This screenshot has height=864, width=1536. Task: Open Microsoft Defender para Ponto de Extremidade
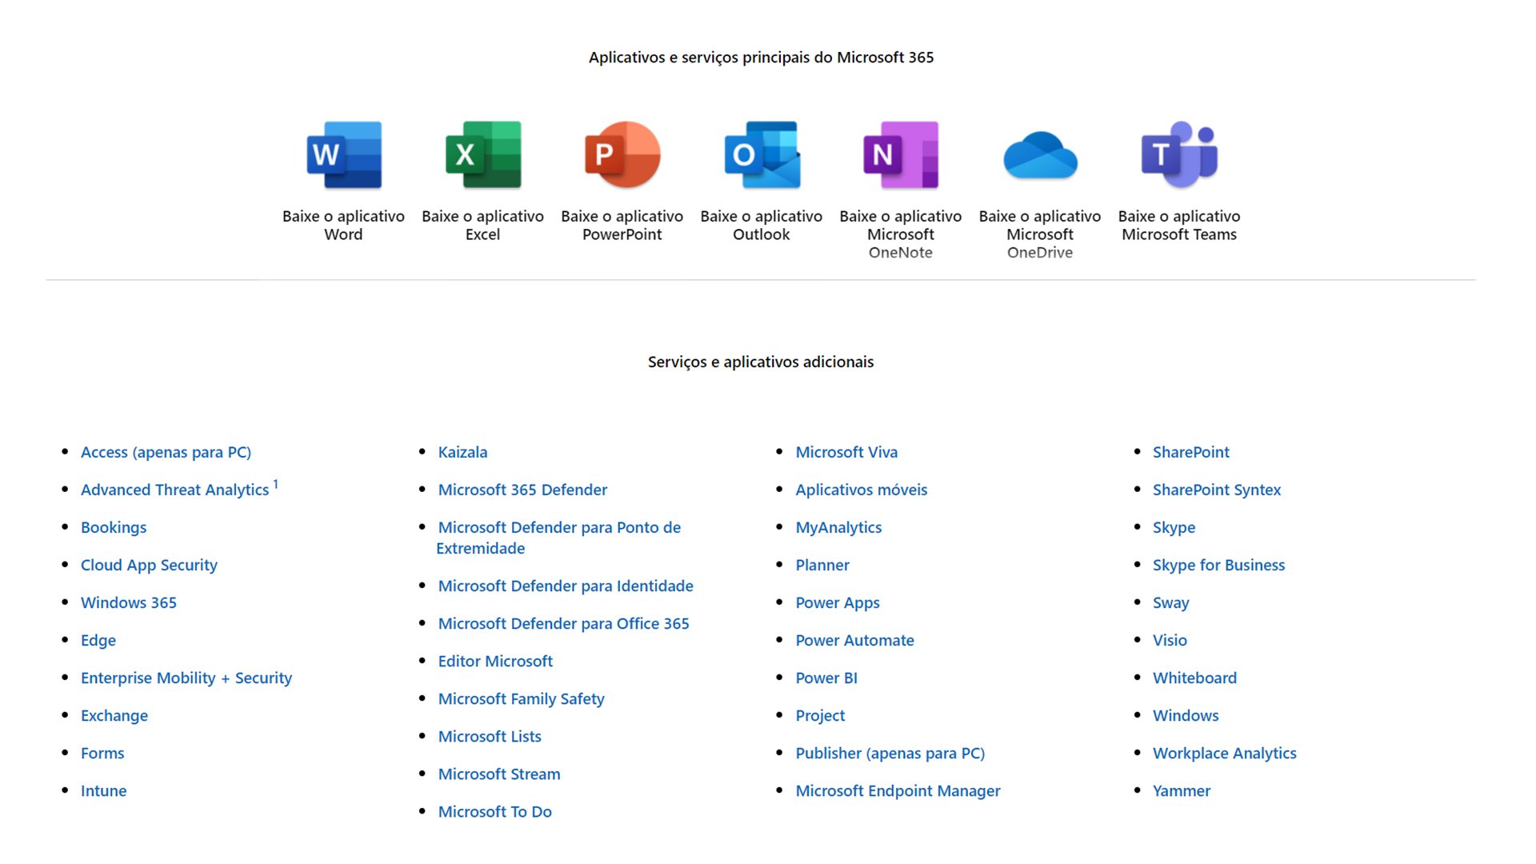558,538
